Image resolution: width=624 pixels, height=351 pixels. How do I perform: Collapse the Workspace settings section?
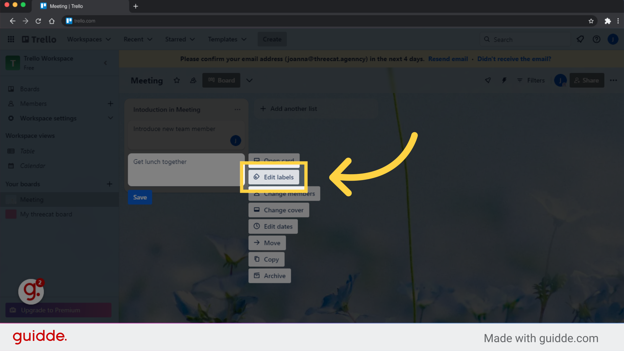click(x=110, y=118)
